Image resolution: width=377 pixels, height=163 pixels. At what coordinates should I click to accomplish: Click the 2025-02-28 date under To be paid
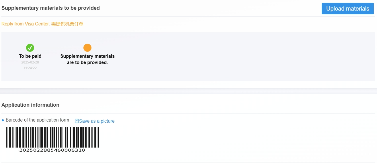click(x=30, y=62)
